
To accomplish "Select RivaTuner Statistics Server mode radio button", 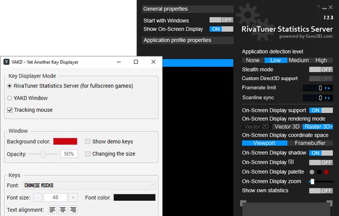I will point(9,86).
